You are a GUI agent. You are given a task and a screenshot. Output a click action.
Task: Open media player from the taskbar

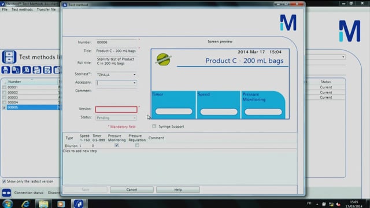click(x=61, y=204)
